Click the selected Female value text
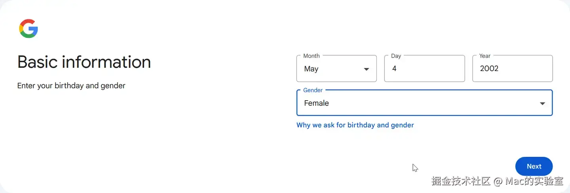This screenshot has width=570, height=193. click(316, 103)
